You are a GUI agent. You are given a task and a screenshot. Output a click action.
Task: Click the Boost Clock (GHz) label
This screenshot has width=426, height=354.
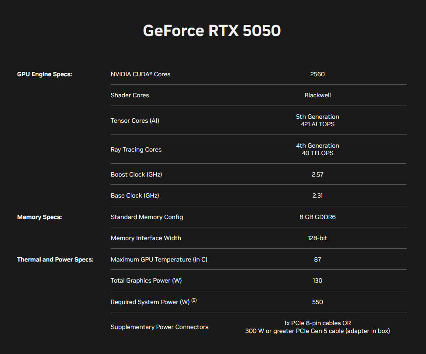(x=136, y=174)
